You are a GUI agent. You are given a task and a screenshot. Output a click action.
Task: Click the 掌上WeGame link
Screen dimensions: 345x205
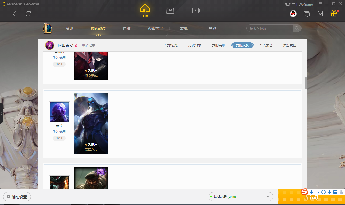[299, 4]
